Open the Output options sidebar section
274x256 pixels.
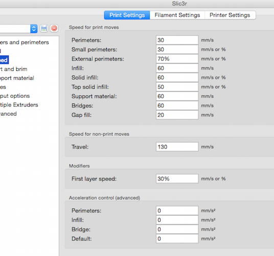point(15,96)
